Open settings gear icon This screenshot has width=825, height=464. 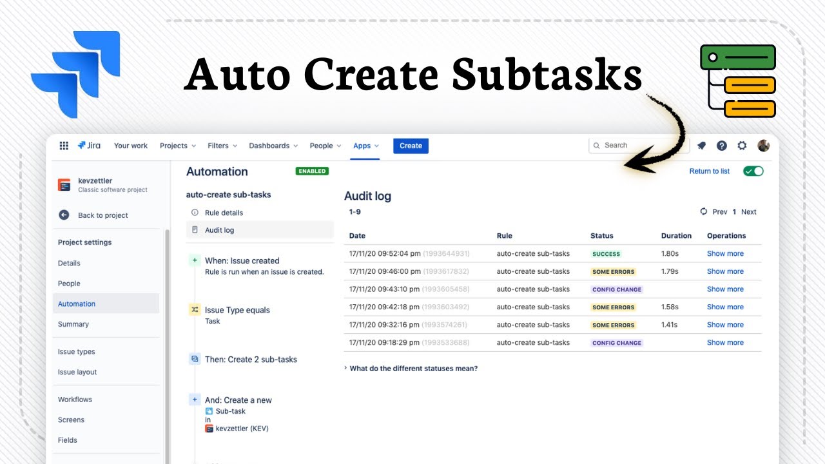click(742, 146)
